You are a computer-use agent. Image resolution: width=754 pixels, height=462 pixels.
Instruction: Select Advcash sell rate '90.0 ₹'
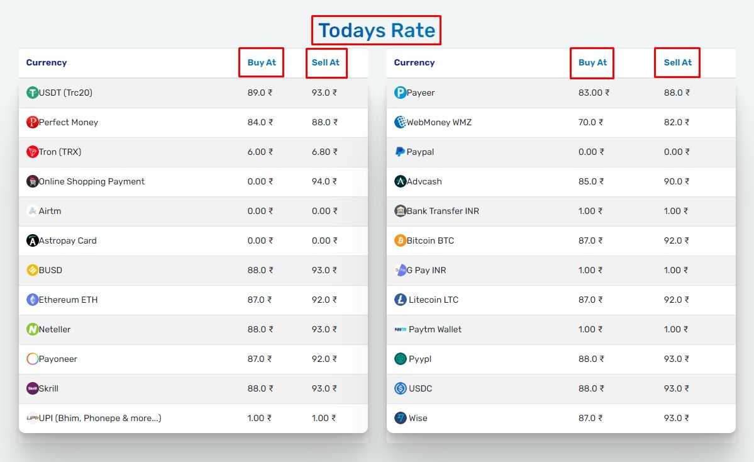(677, 181)
